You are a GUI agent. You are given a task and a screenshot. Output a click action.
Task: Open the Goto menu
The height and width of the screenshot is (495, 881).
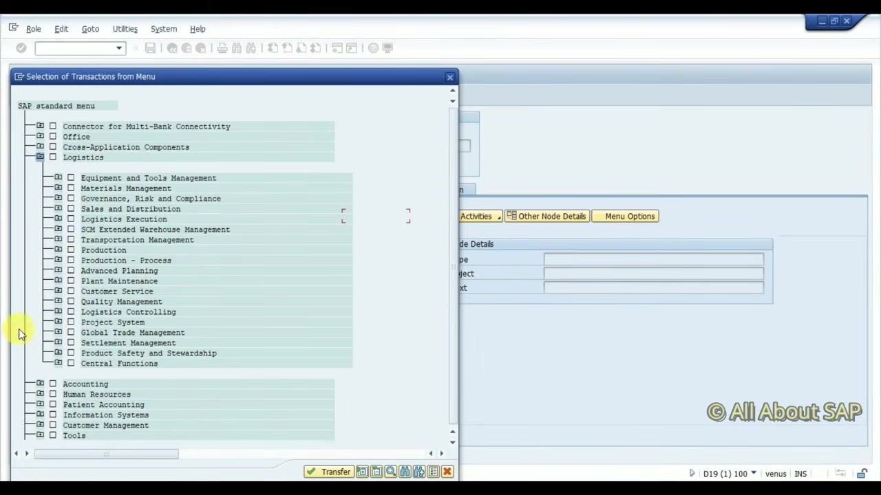(90, 29)
